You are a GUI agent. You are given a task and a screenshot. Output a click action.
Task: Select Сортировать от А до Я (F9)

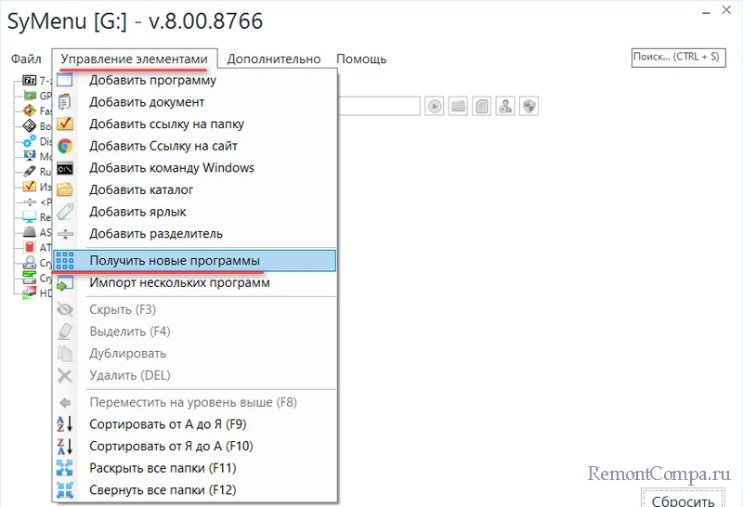(167, 423)
